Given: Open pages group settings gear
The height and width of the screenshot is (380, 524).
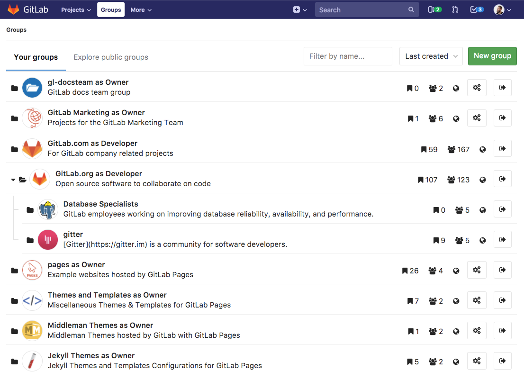Looking at the screenshot, I should (477, 270).
